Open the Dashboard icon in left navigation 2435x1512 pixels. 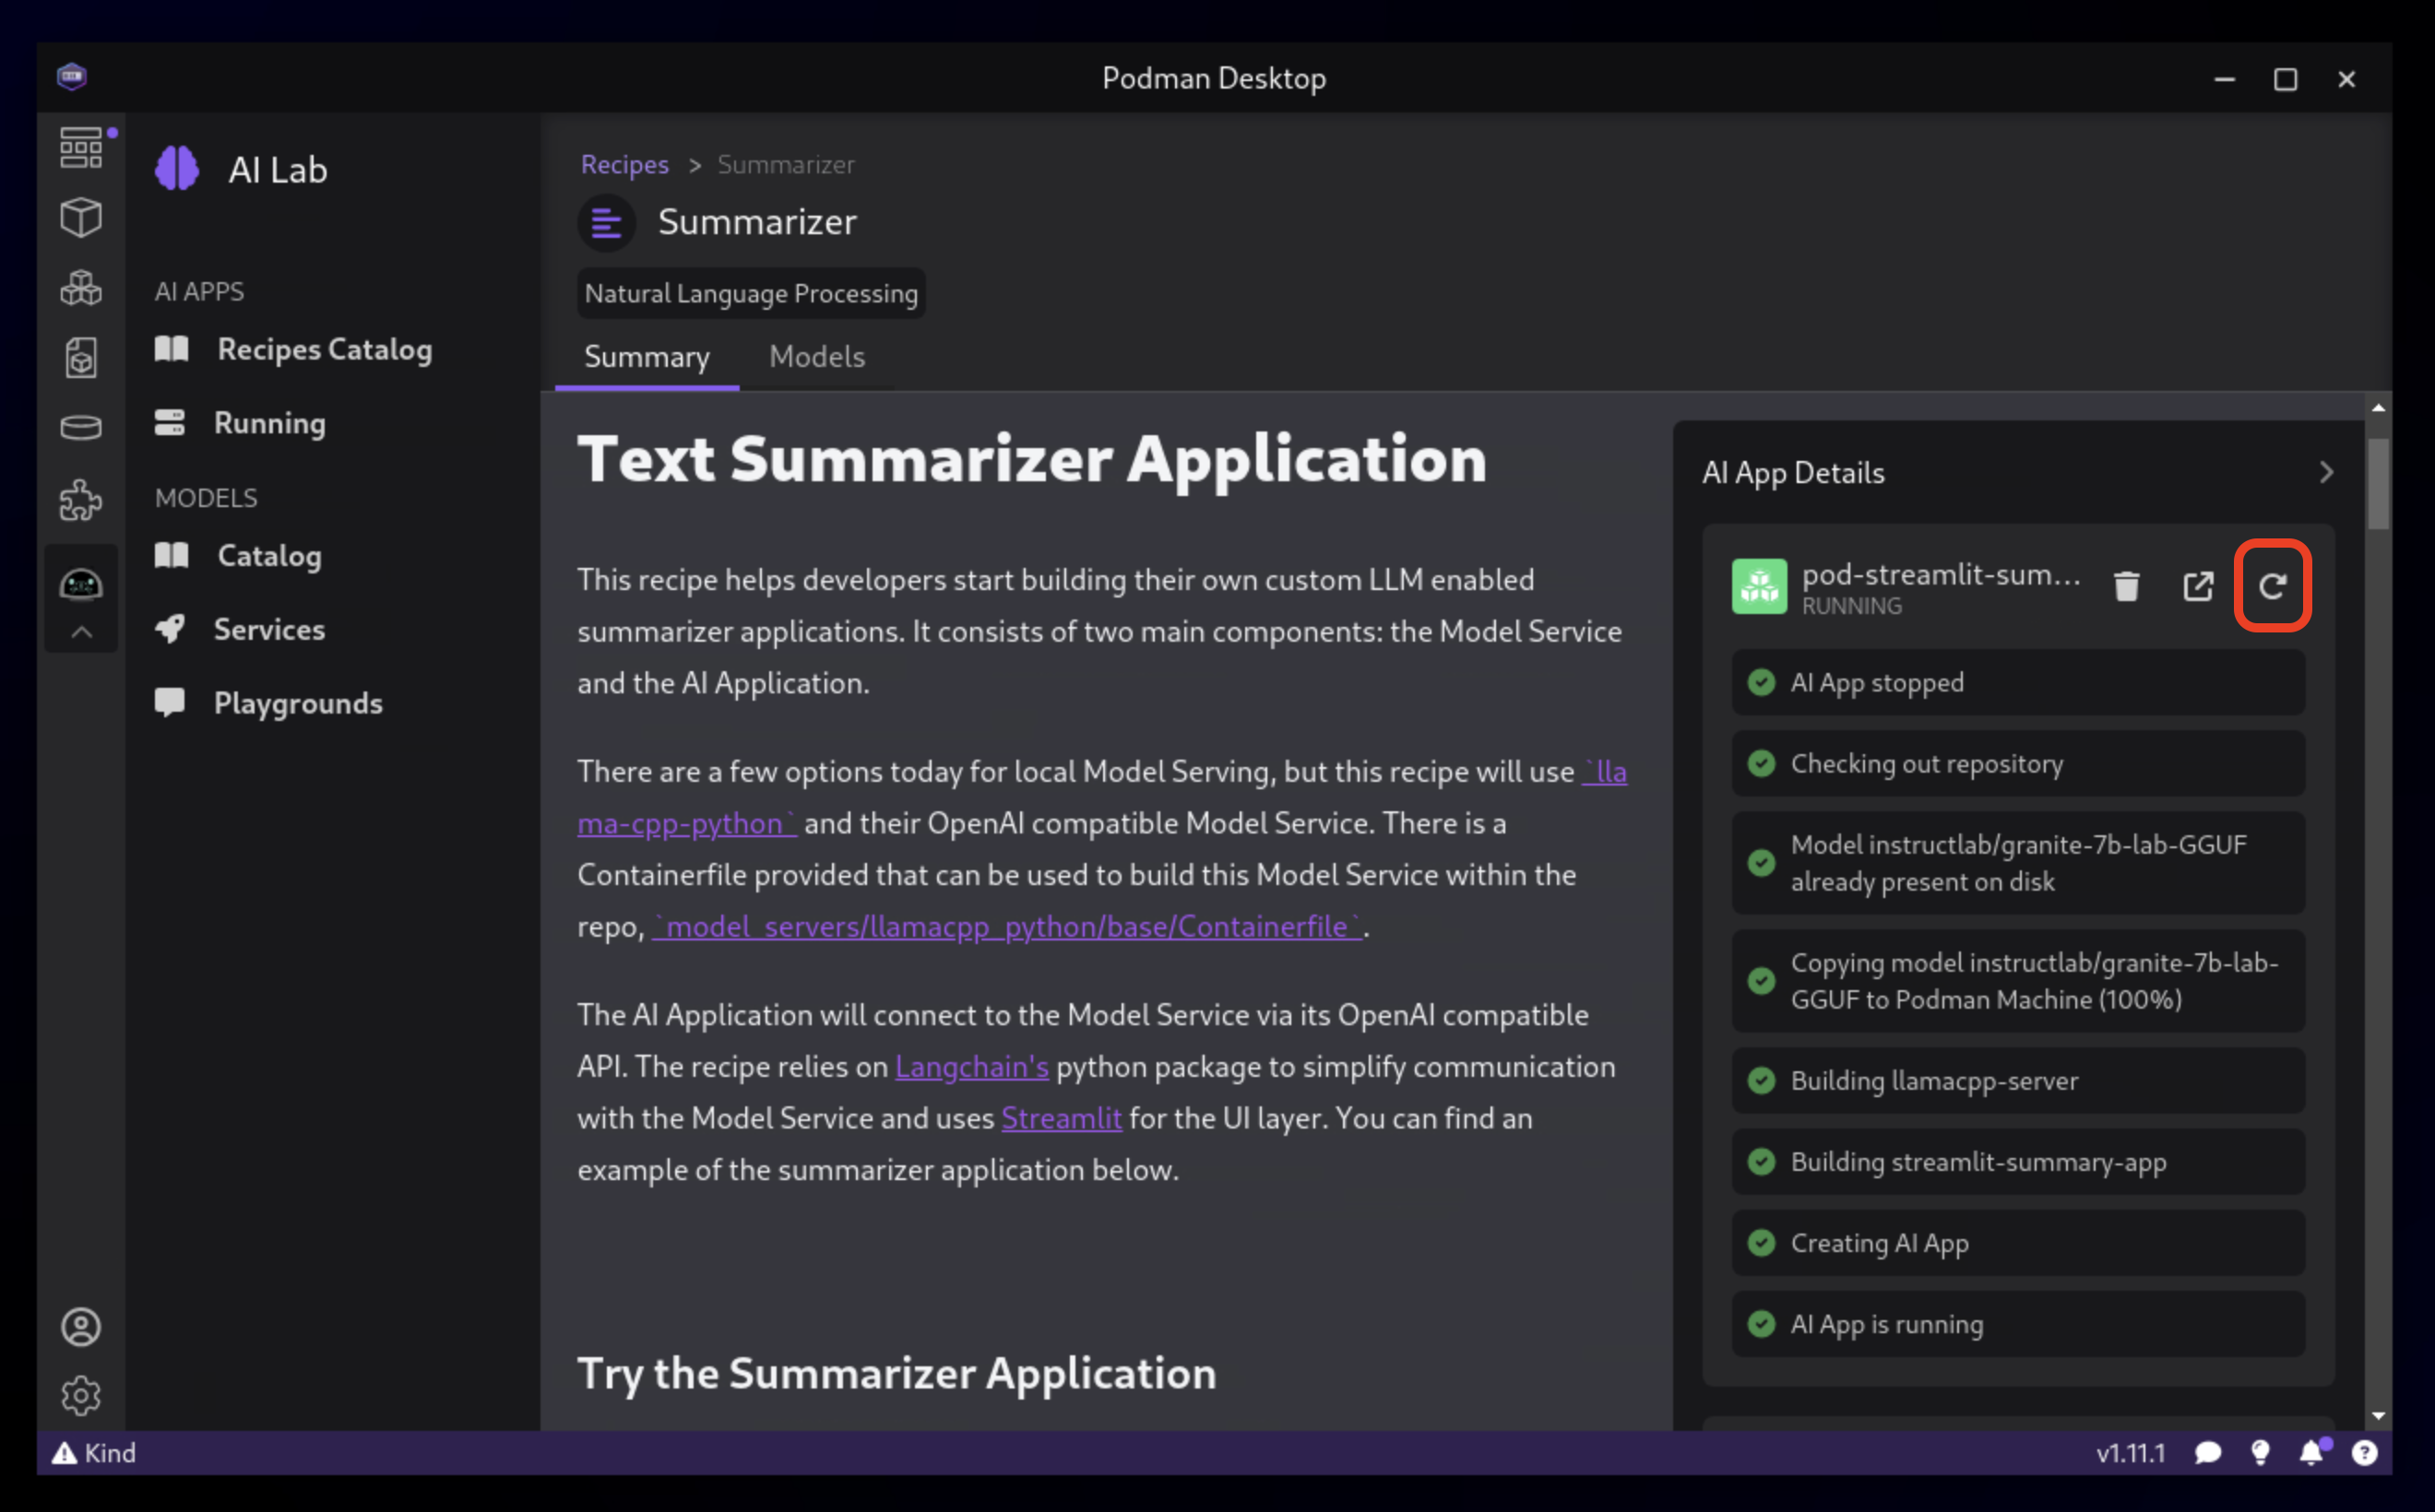tap(81, 148)
